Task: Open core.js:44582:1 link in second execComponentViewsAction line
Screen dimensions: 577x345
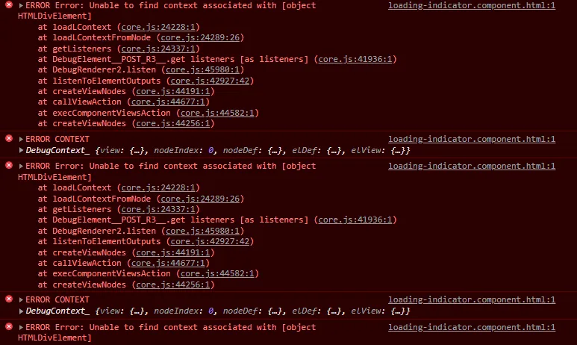Action: pyautogui.click(x=217, y=273)
